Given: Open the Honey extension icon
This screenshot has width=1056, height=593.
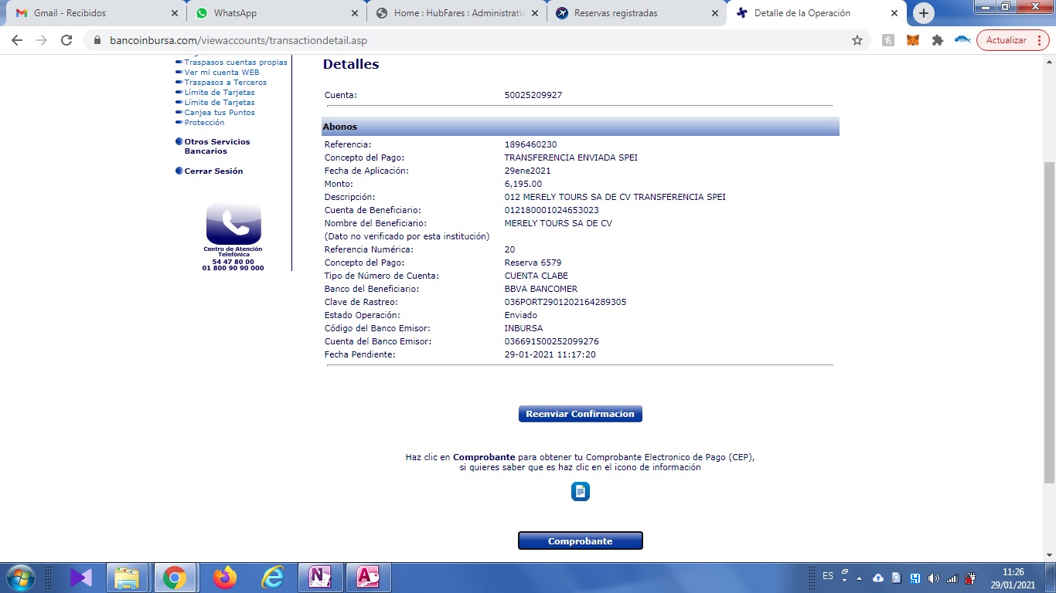Looking at the screenshot, I should pyautogui.click(x=888, y=40).
